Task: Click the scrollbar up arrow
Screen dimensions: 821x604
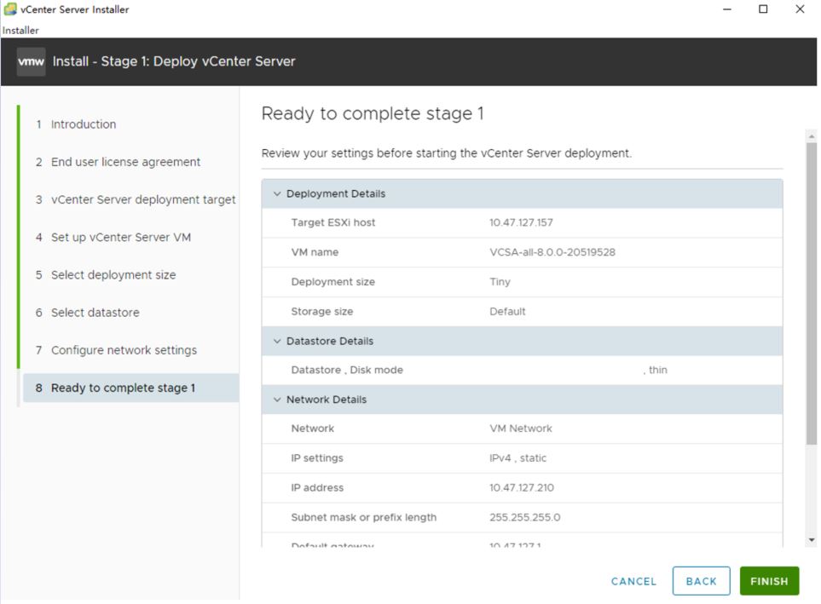Action: coord(812,136)
